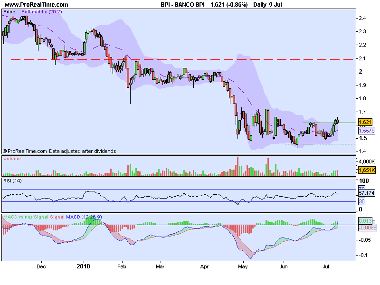The height and width of the screenshot is (285, 380).
Task: Click the May label on time axis
Action: click(x=243, y=266)
